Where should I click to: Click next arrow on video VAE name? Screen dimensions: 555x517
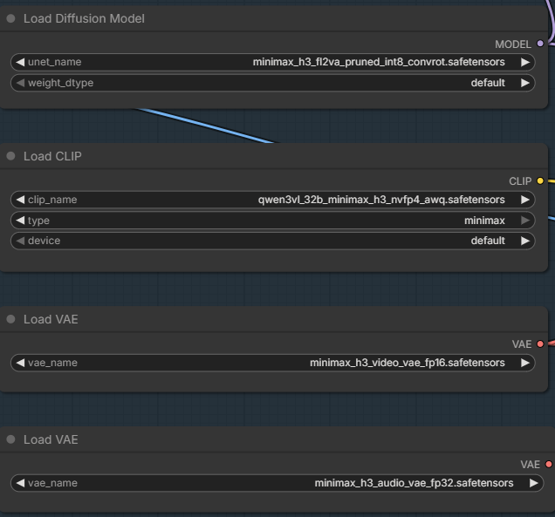[525, 363]
